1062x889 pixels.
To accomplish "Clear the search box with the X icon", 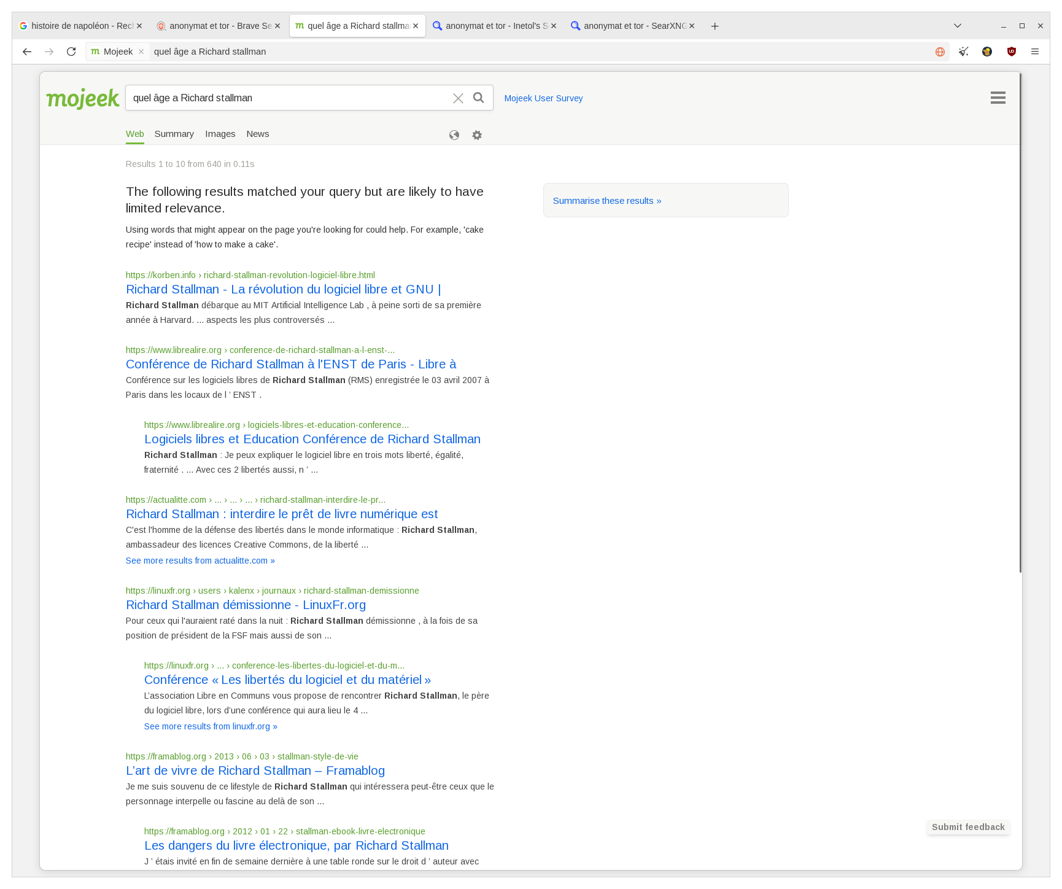I will click(458, 98).
